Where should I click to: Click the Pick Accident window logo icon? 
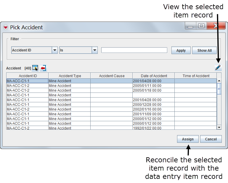[6, 27]
